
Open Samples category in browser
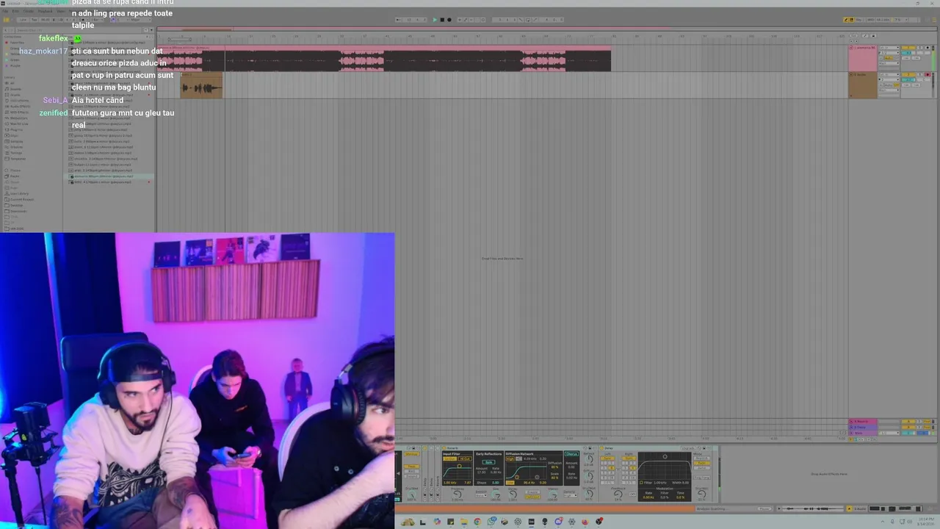(14, 141)
